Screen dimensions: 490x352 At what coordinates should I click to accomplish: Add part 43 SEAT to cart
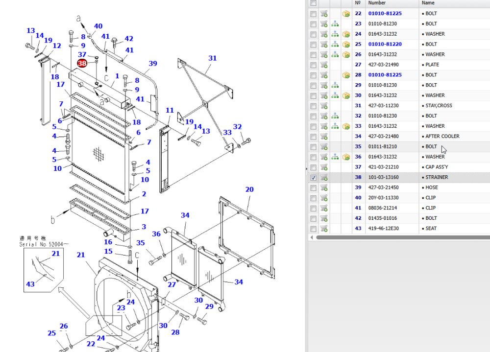324,229
